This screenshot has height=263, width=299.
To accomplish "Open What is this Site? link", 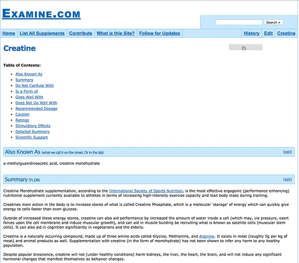I will pos(116,33).
